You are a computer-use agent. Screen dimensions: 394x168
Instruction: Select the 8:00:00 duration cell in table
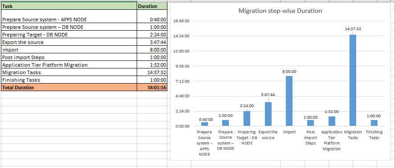click(152, 50)
